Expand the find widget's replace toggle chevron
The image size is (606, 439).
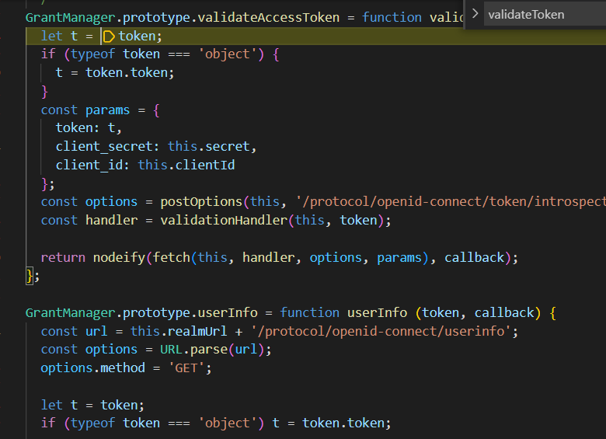[x=475, y=14]
